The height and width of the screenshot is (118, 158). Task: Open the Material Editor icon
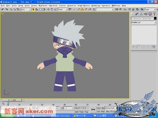pos(138,9)
